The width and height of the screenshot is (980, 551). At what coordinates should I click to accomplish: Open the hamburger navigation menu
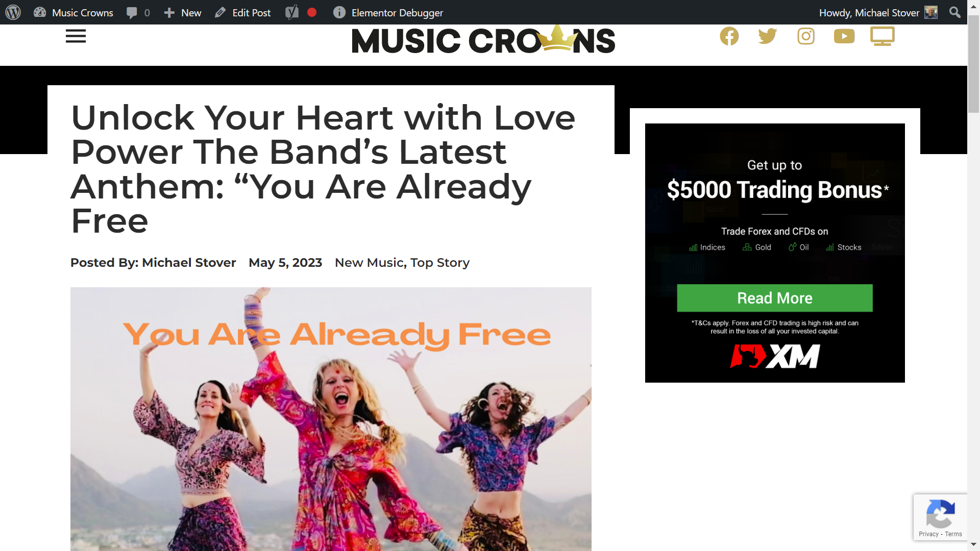(76, 36)
